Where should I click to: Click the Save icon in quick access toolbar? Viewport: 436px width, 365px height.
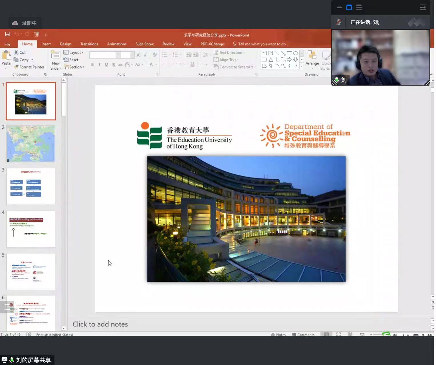[x=7, y=34]
